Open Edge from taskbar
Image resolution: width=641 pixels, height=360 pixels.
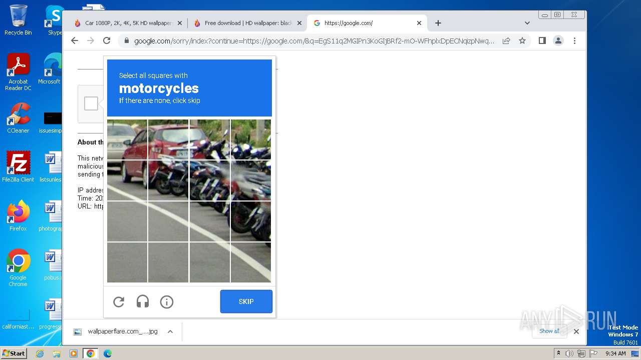pyautogui.click(x=107, y=353)
